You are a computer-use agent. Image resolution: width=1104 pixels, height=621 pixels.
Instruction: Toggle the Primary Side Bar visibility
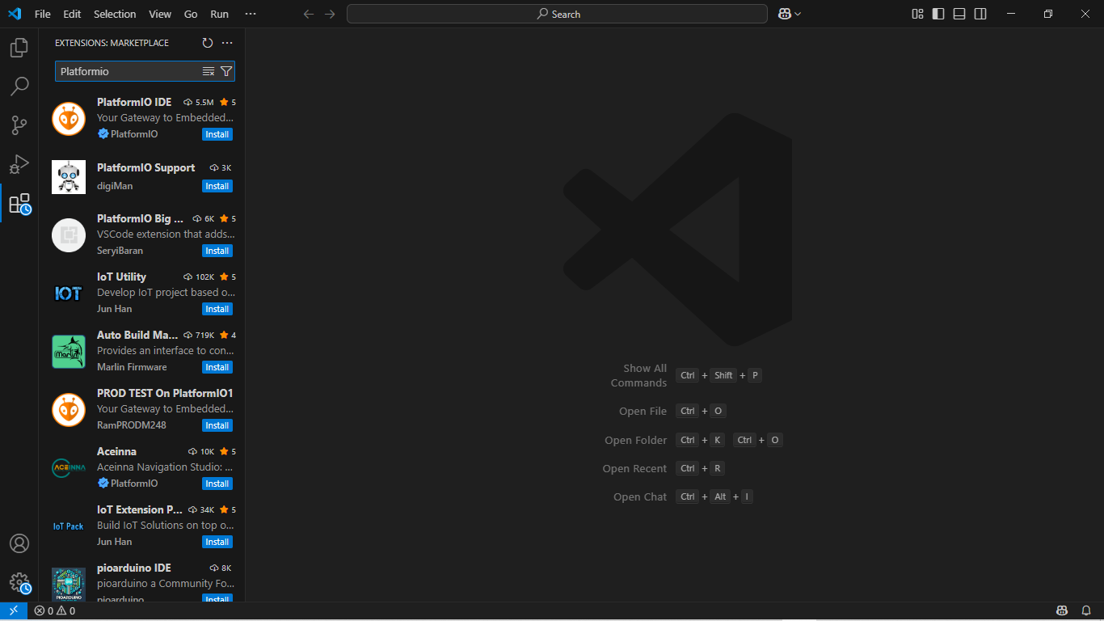tap(938, 14)
